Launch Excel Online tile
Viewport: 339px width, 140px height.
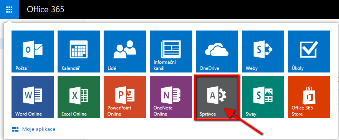[x=79, y=97]
